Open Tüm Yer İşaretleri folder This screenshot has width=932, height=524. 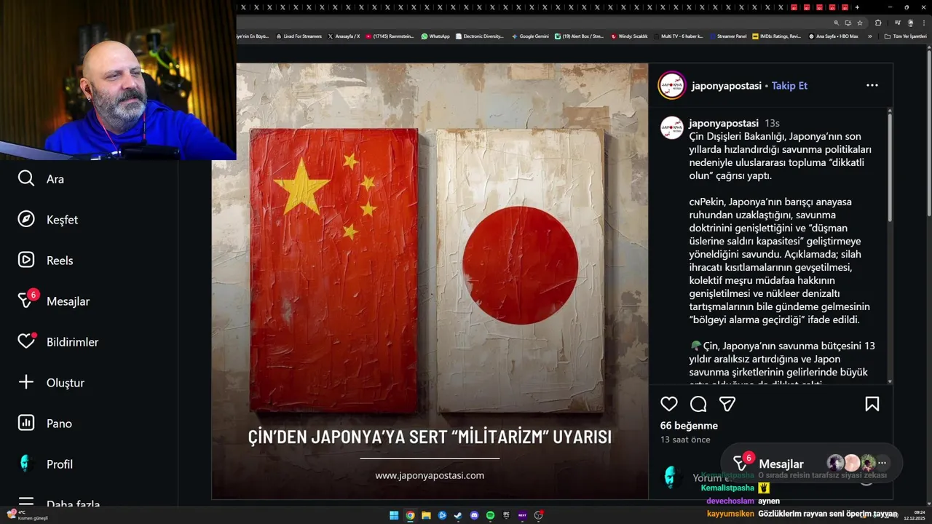(905, 36)
